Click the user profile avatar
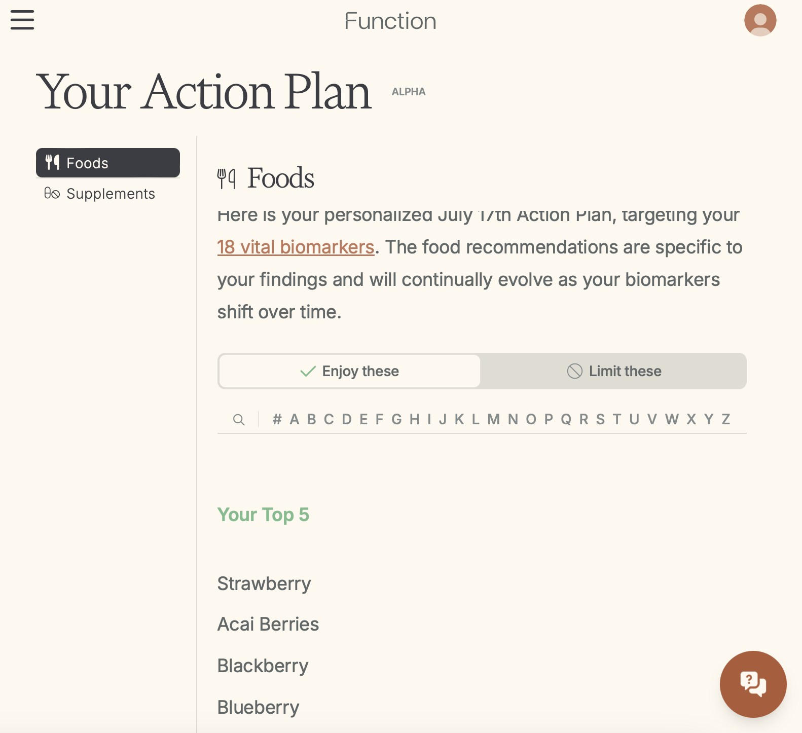This screenshot has height=733, width=802. [760, 20]
